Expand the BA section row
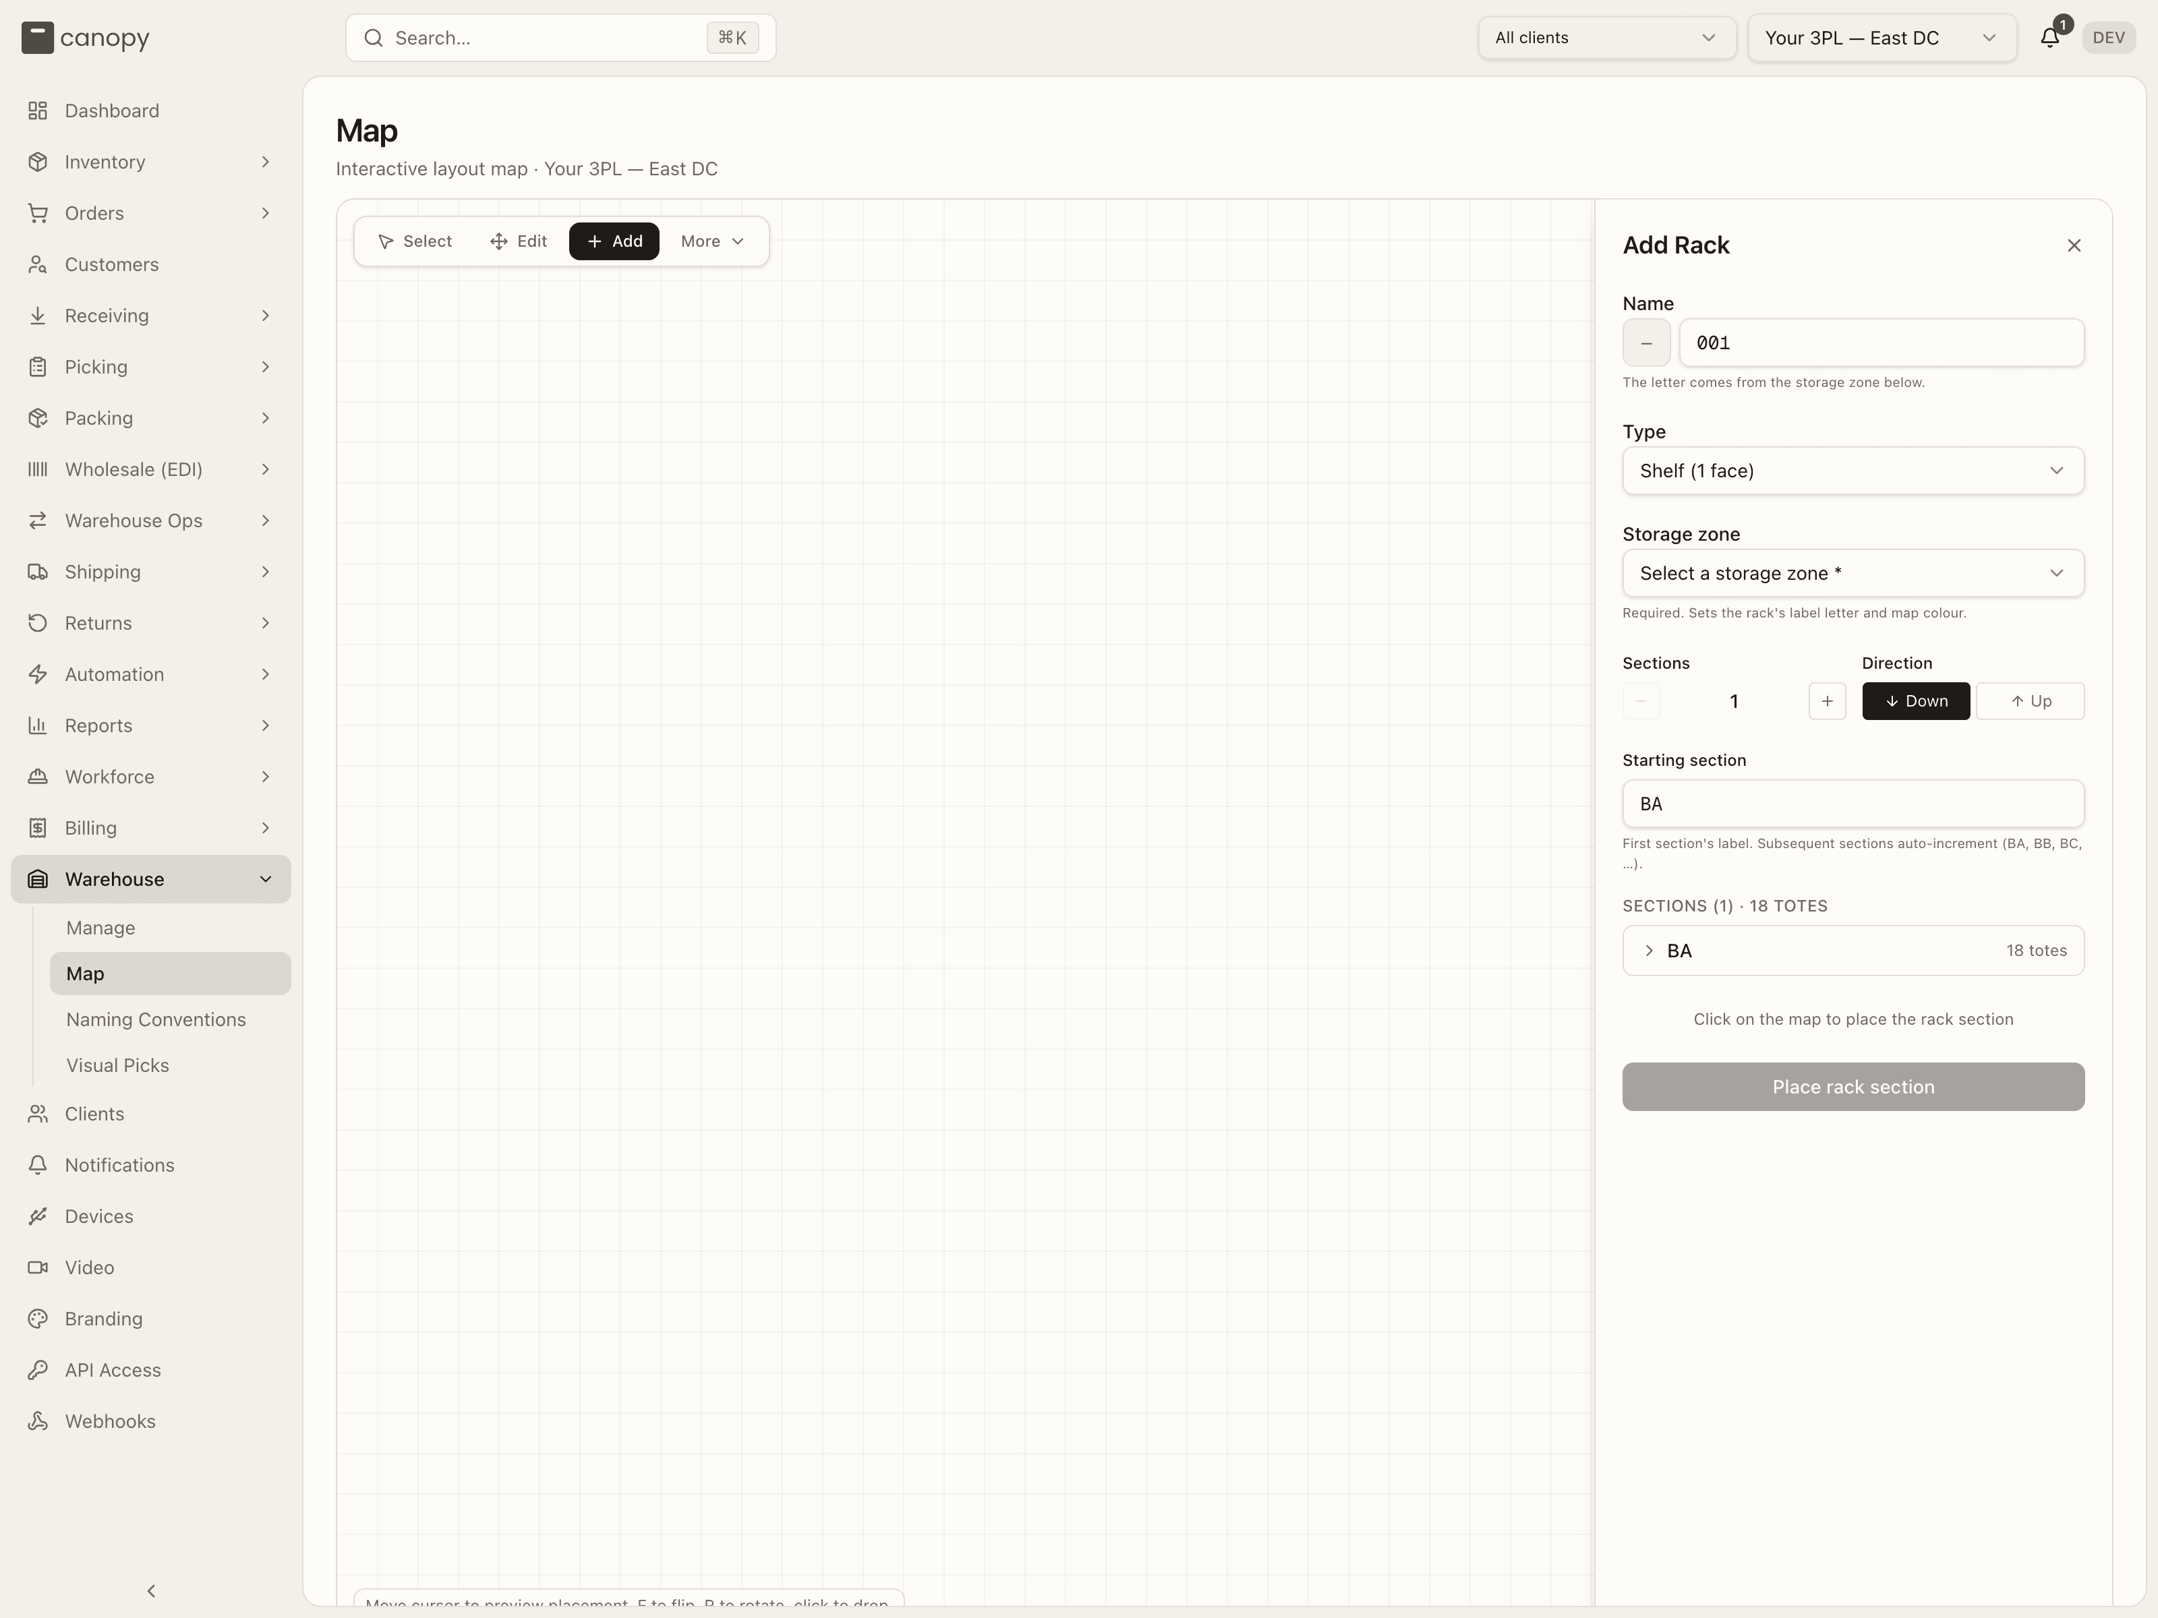2158x1618 pixels. [x=1853, y=951]
